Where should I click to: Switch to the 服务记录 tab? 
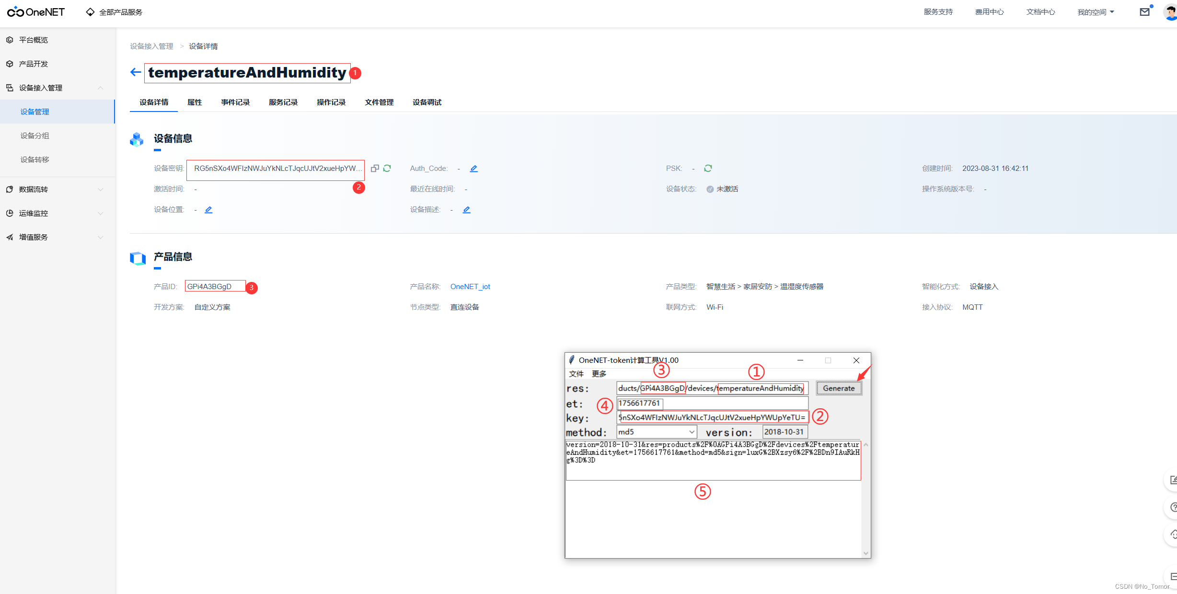(283, 102)
